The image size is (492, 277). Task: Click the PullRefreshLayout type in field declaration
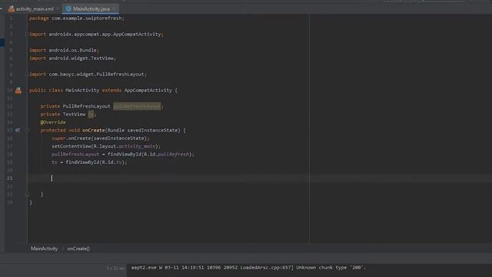[87, 106]
